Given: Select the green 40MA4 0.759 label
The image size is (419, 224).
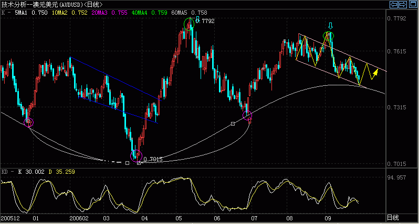Looking at the screenshot, I should pyautogui.click(x=149, y=13).
